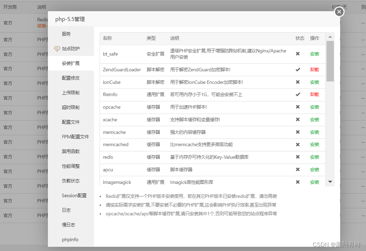
Task: Uninstall the ZendGuardLoader extension
Action: 314,69
